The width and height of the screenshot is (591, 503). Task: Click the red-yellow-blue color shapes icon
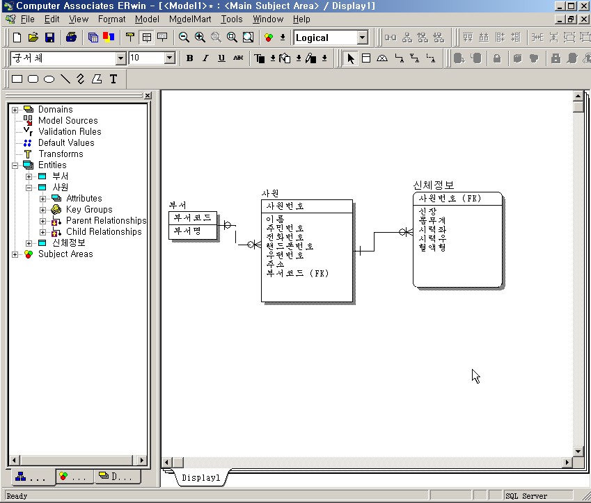tap(109, 38)
